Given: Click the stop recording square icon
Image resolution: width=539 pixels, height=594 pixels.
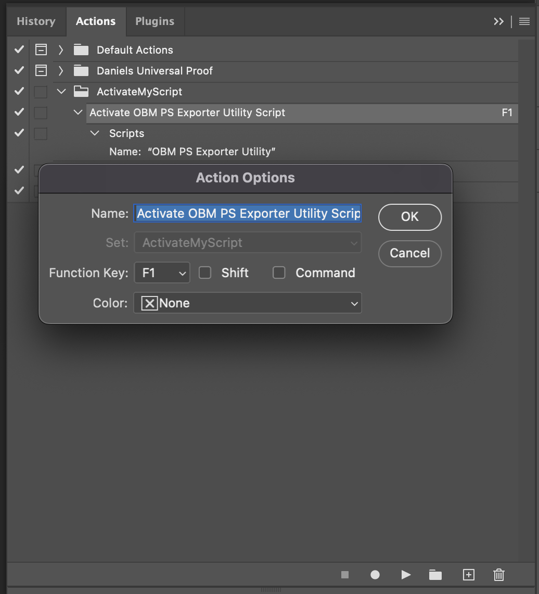Looking at the screenshot, I should pos(344,575).
